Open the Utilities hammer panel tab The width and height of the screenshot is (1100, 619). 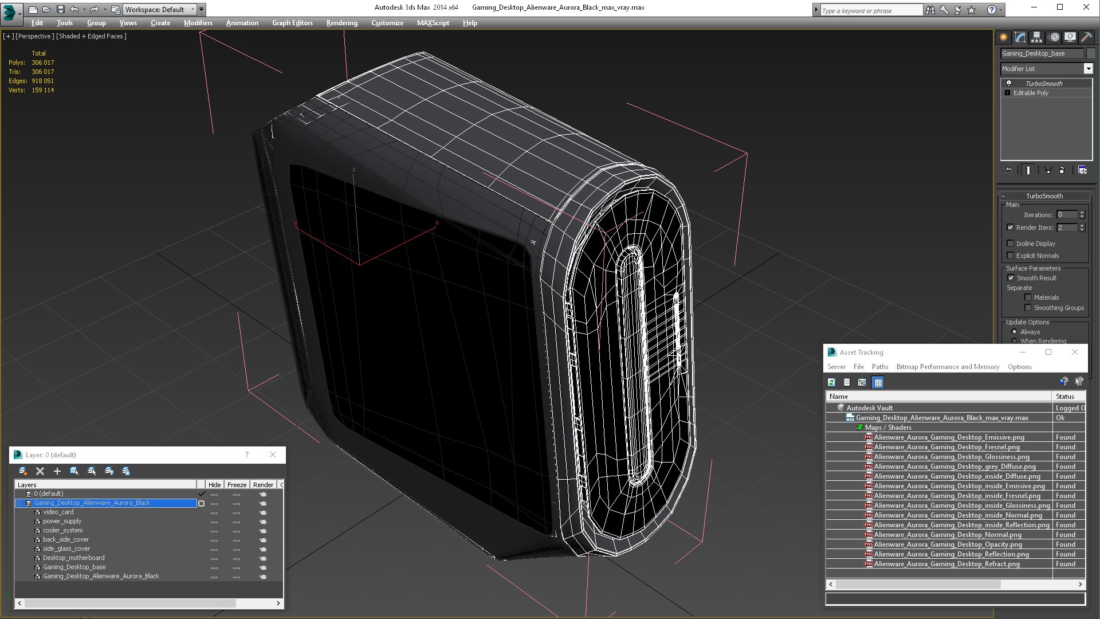point(1086,37)
